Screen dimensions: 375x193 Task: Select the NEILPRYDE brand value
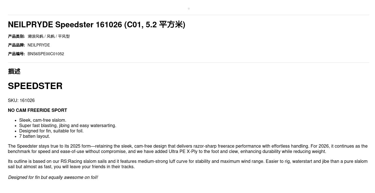pos(39,45)
